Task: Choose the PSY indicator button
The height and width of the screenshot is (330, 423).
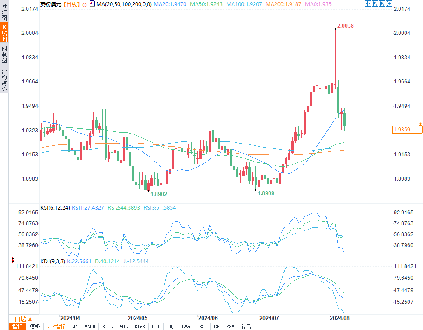Action: [x=230, y=327]
